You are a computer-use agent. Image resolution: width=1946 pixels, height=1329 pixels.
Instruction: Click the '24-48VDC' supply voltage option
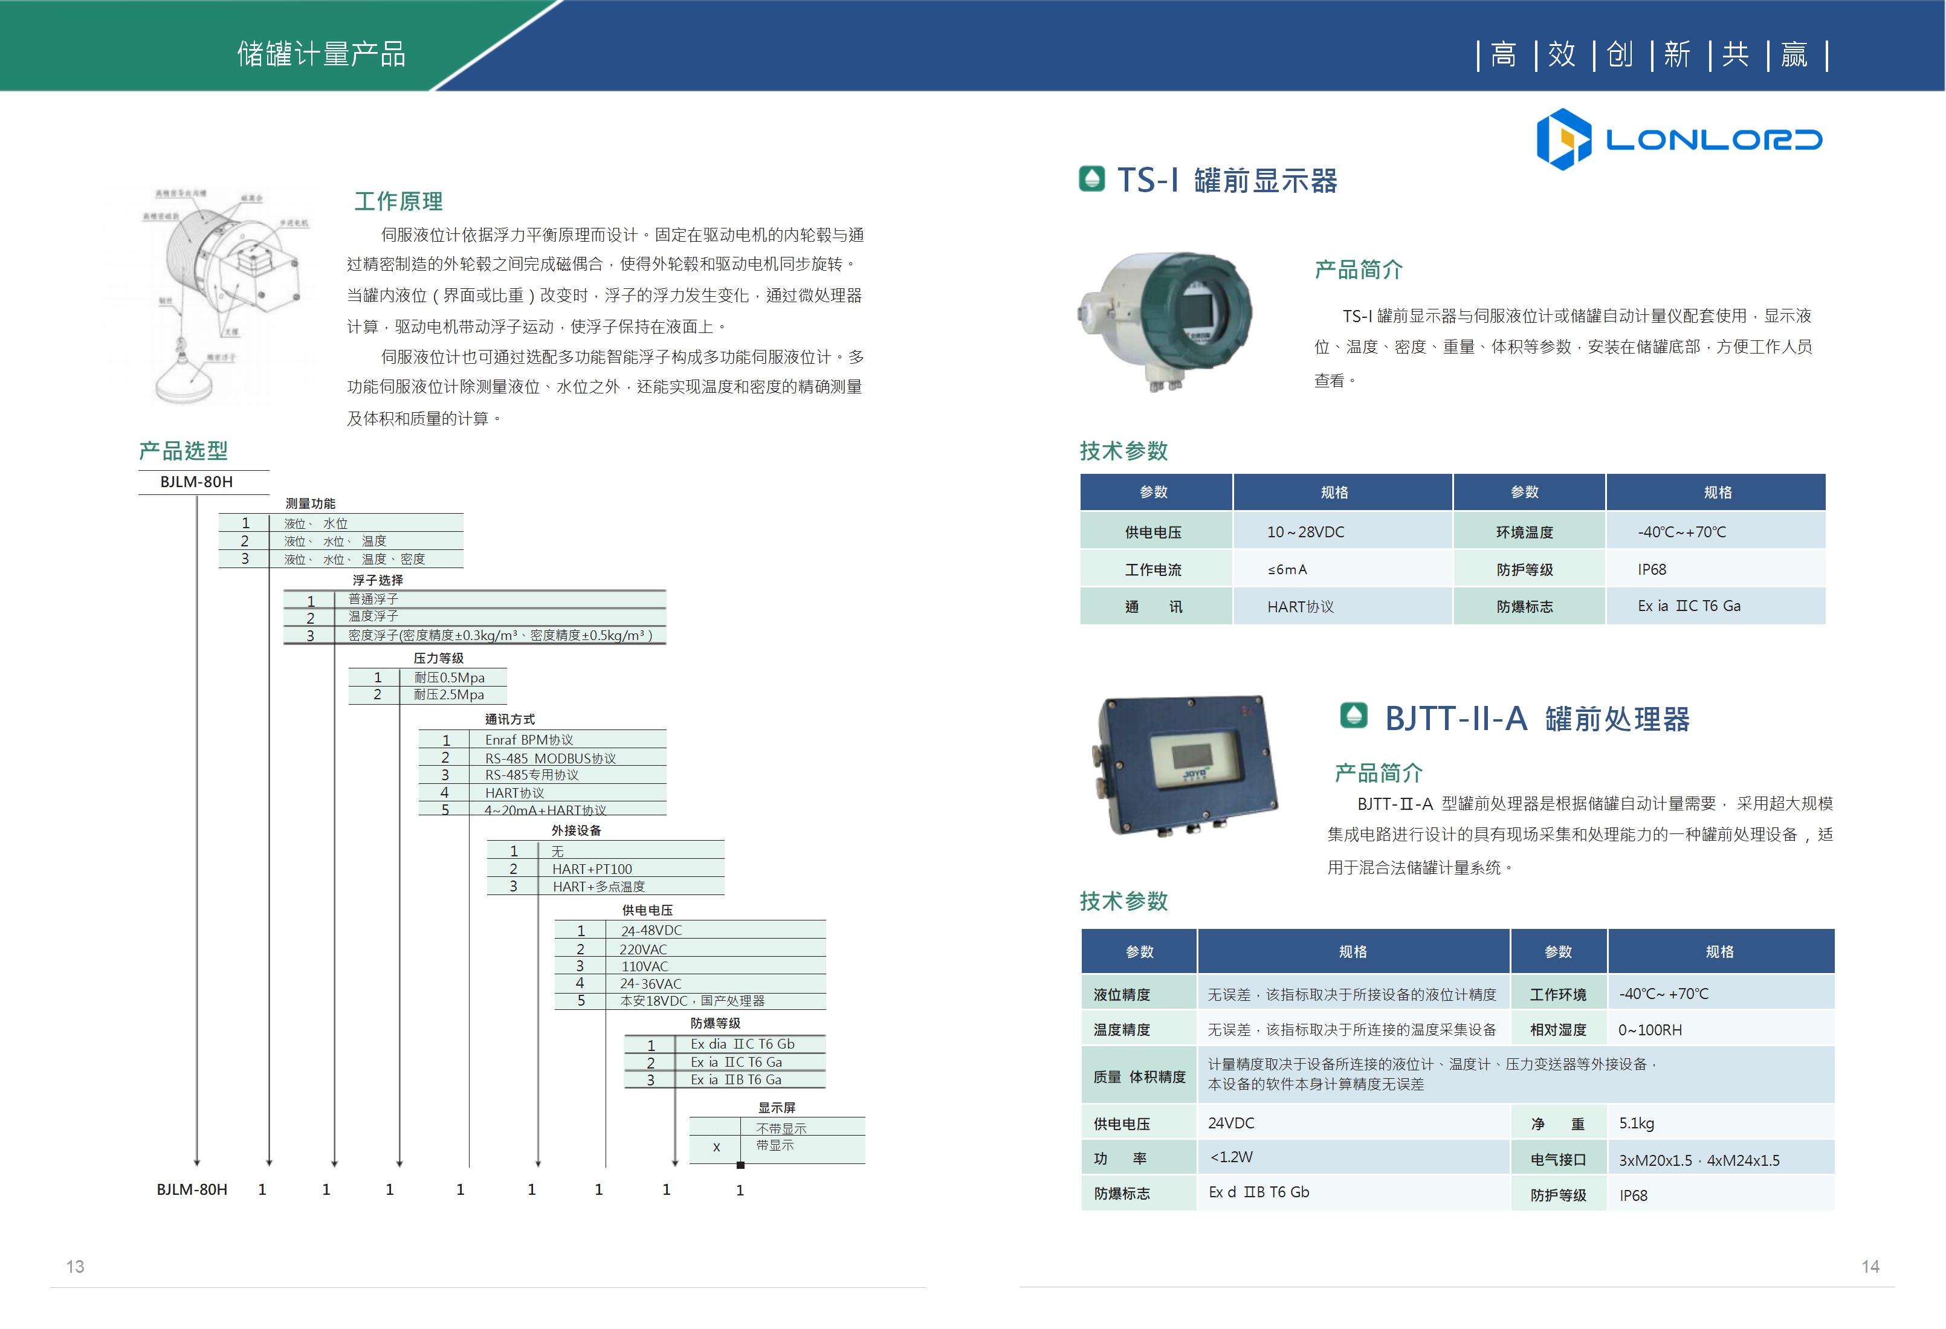(690, 930)
